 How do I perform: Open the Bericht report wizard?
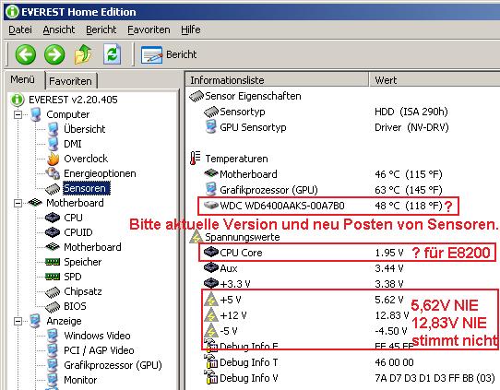tap(169, 54)
